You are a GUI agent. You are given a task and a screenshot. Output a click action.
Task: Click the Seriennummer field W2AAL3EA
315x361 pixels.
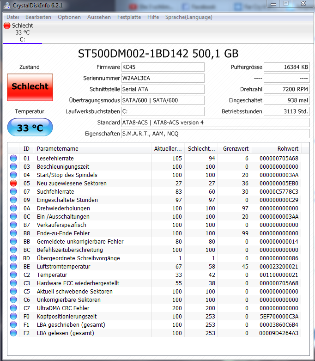[163, 78]
